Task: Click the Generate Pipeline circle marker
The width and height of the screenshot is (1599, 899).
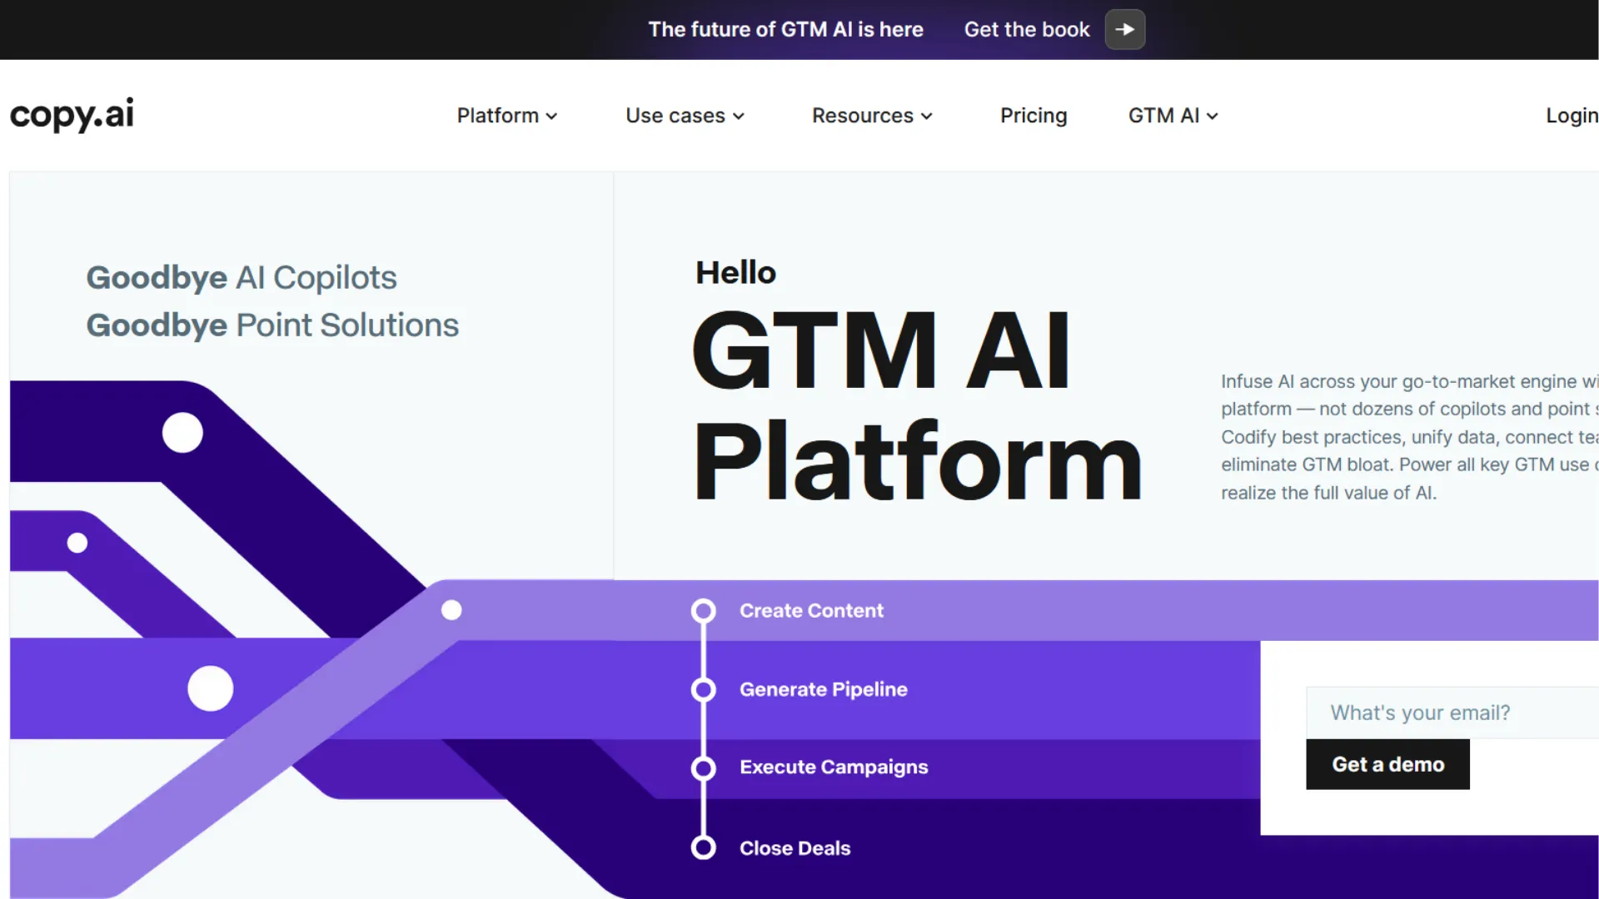Action: [x=704, y=690]
